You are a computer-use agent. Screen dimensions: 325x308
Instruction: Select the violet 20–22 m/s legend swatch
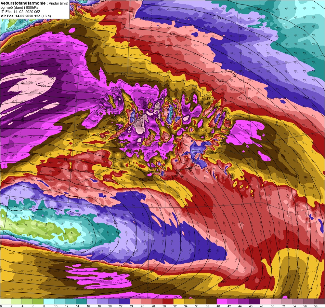tap(114, 301)
